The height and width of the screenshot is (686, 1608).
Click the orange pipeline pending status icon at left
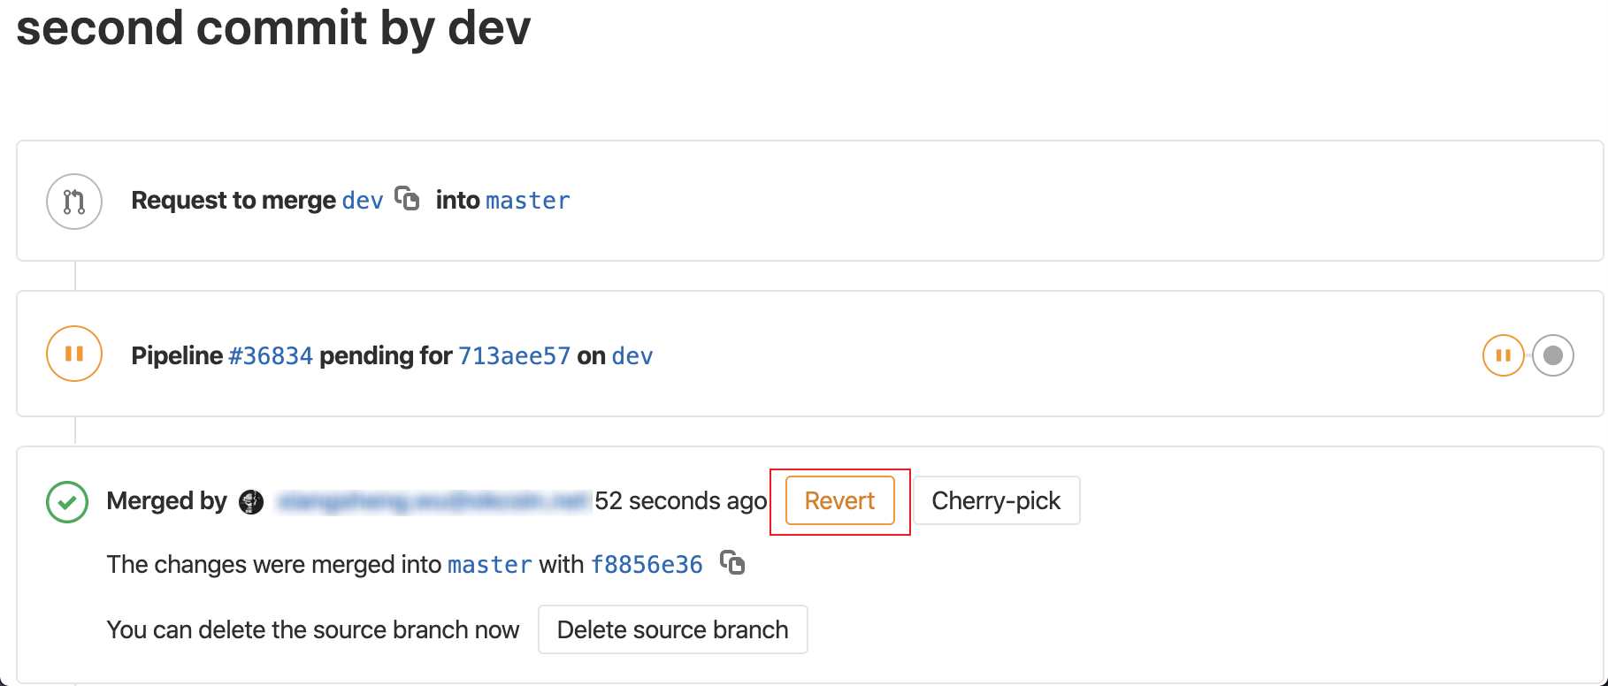click(x=74, y=354)
